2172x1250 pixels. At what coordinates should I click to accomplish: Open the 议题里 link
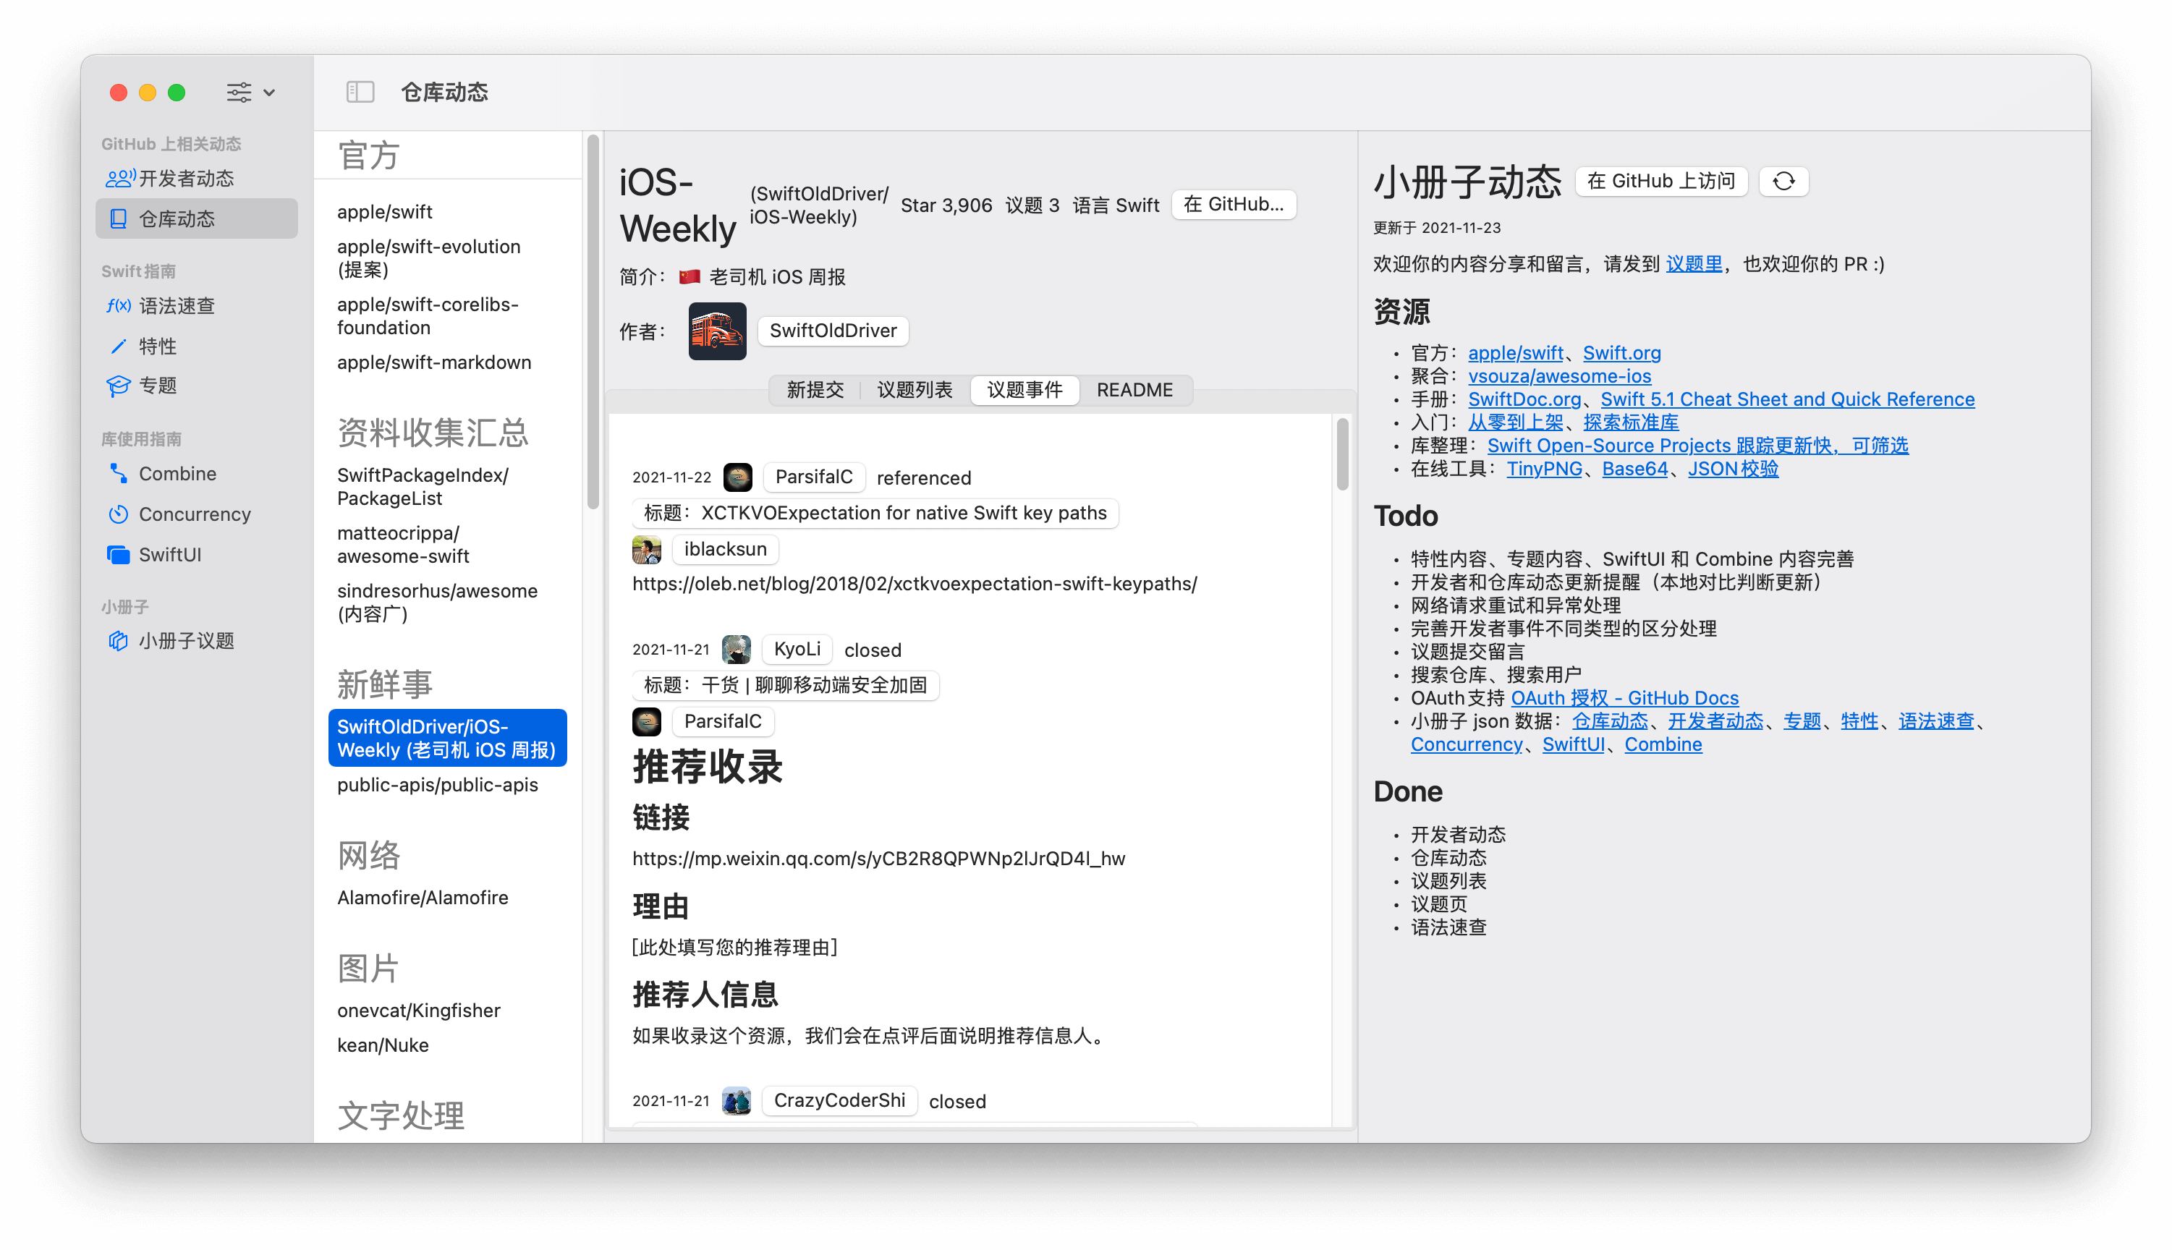pos(1693,263)
